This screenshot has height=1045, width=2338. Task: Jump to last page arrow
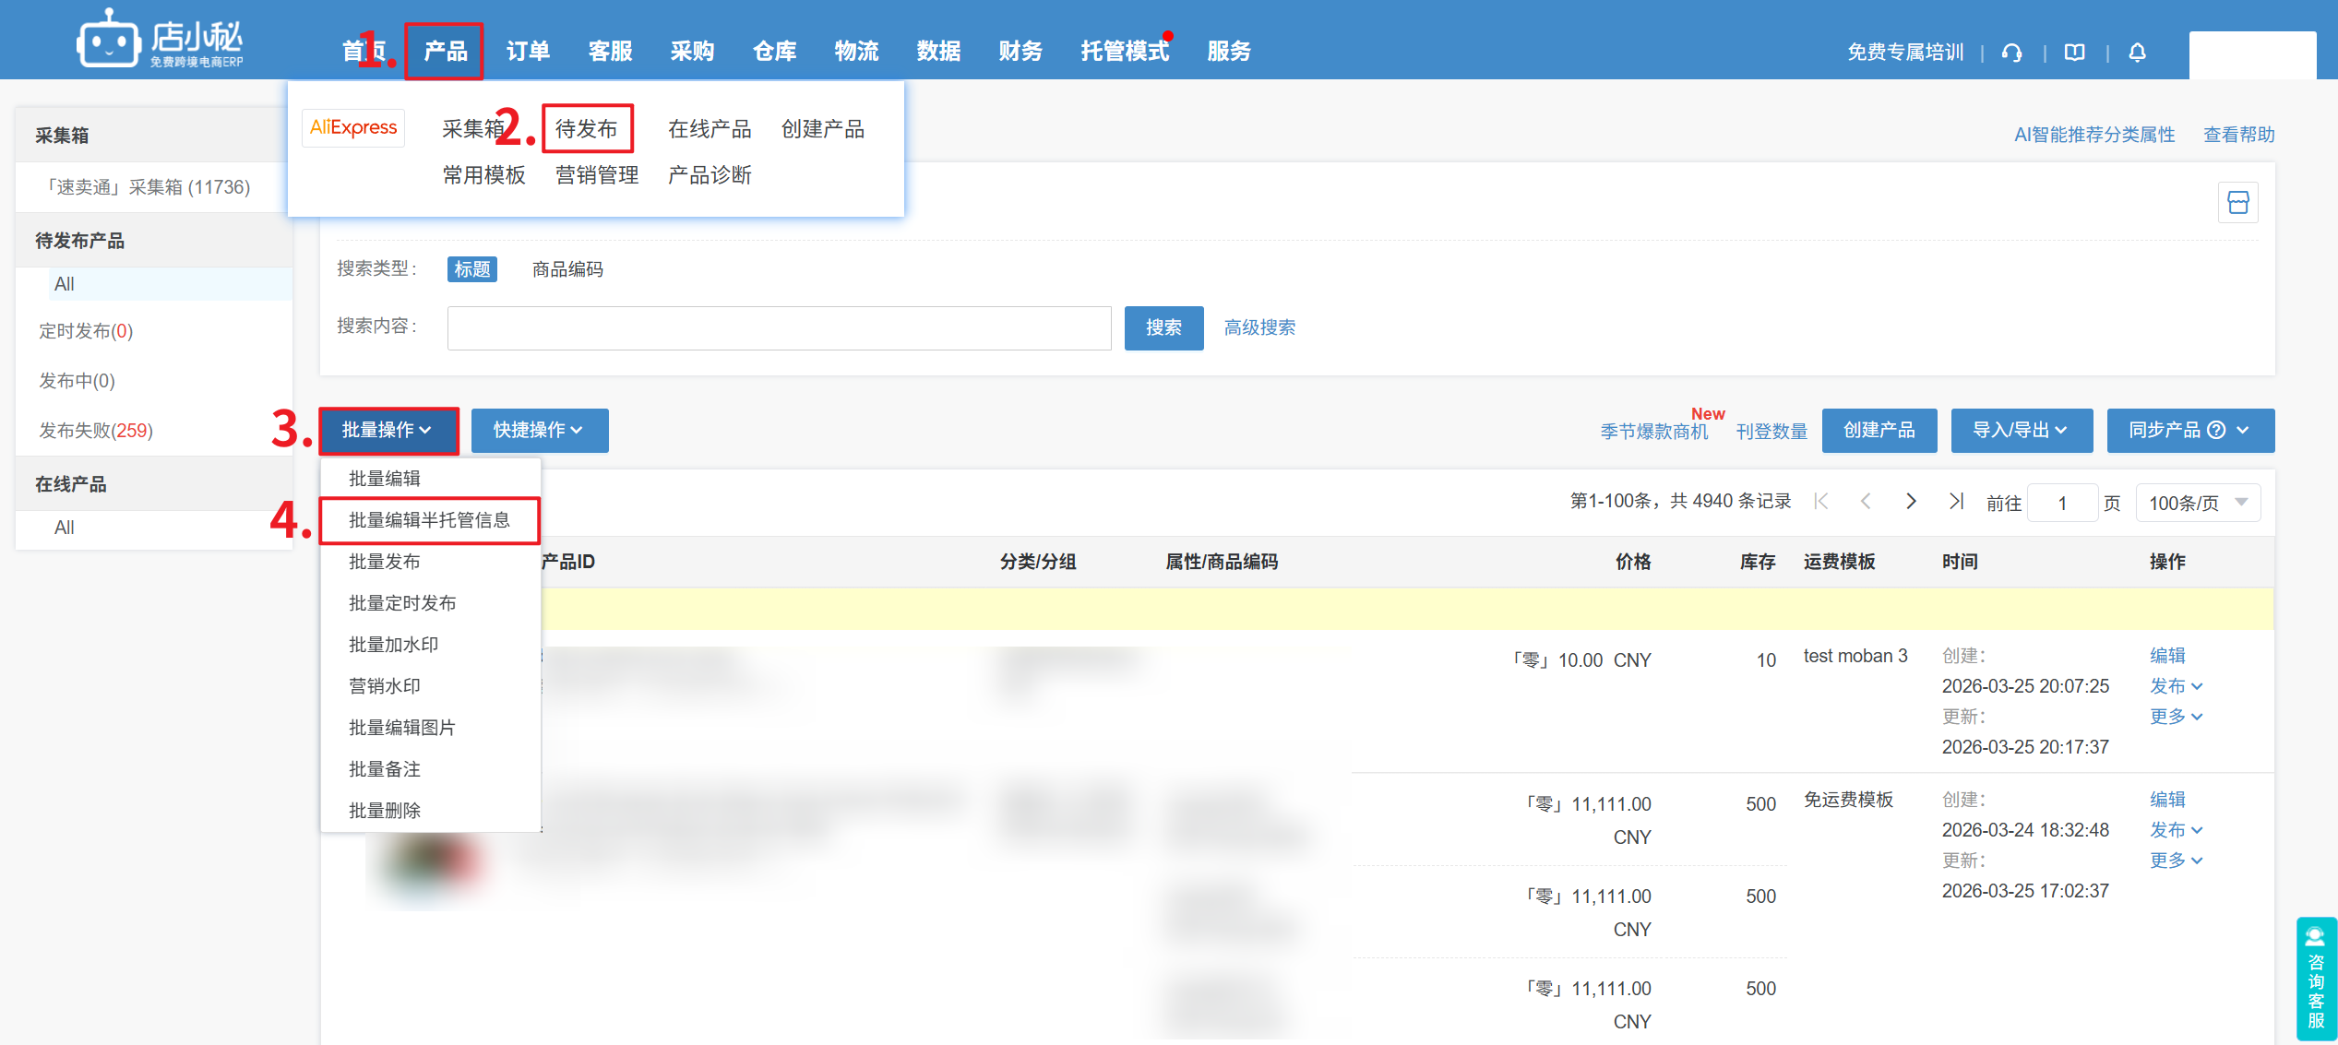(x=1955, y=501)
